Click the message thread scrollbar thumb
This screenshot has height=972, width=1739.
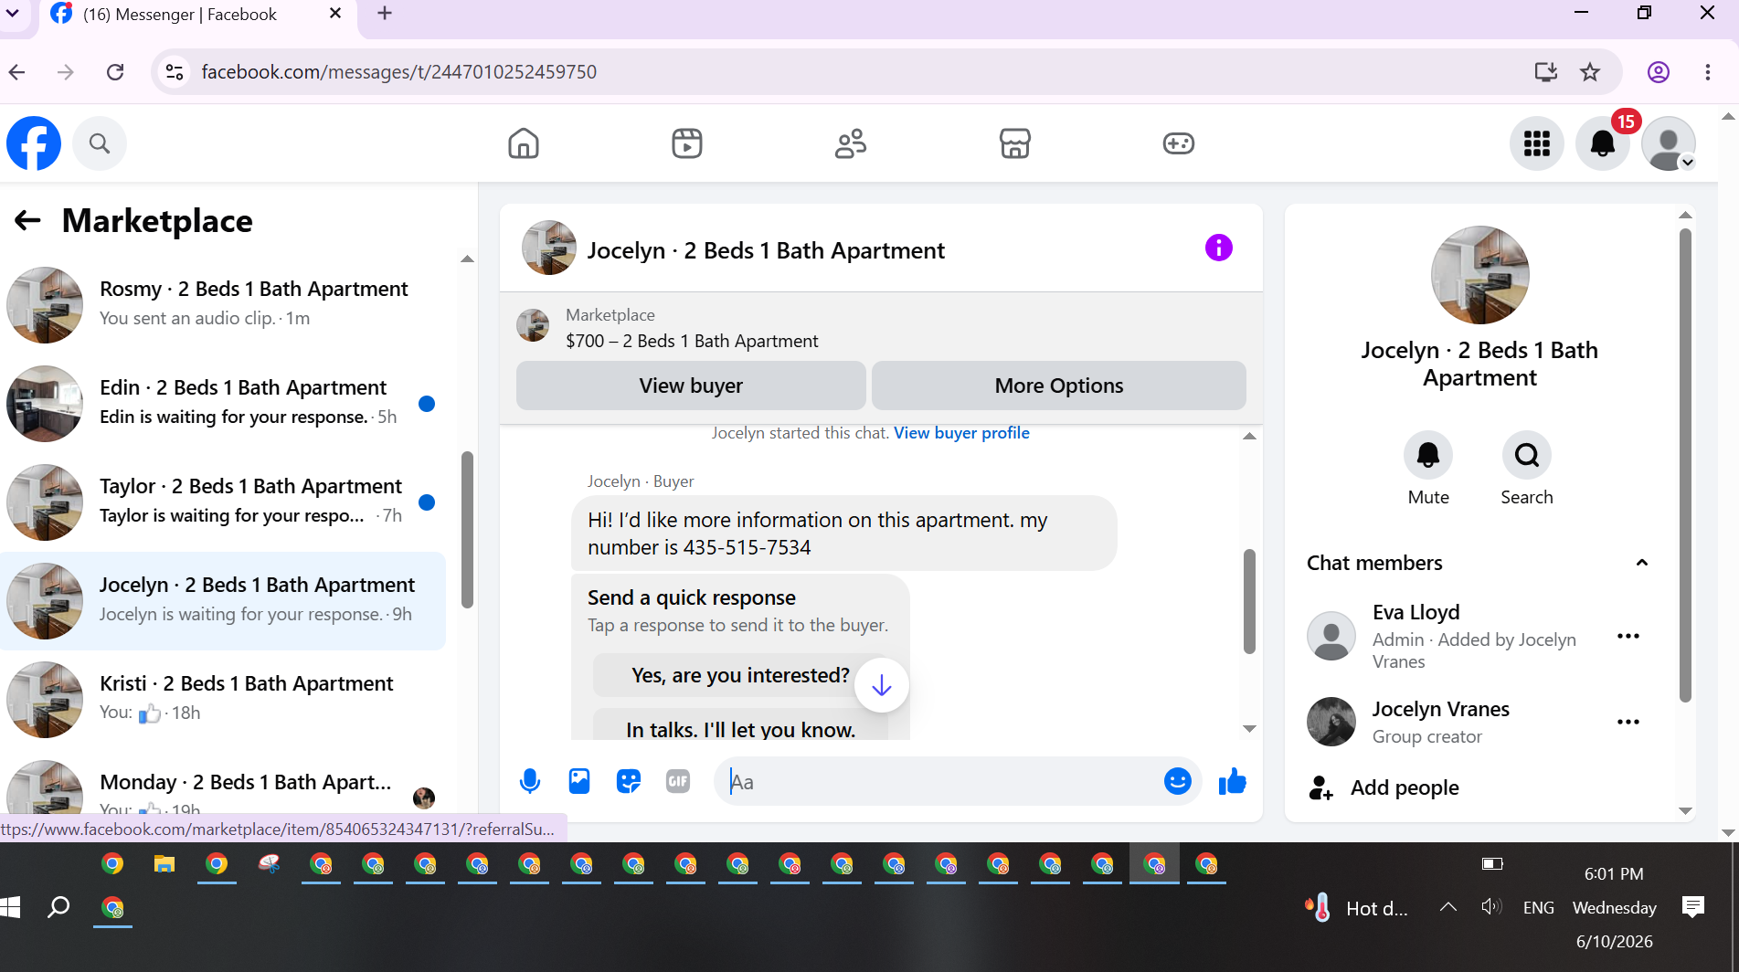click(x=1249, y=601)
